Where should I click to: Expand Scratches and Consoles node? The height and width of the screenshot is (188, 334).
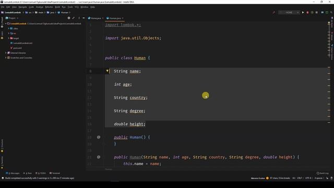tap(6, 58)
